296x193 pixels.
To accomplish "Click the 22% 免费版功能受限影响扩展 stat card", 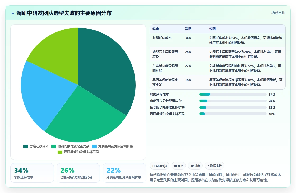I will click(124, 173).
